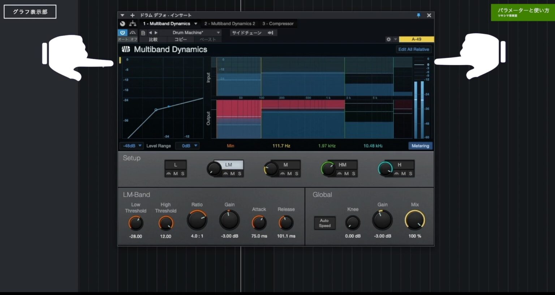Click the plus icon in the insert title bar
The height and width of the screenshot is (295, 555).
tap(132, 15)
